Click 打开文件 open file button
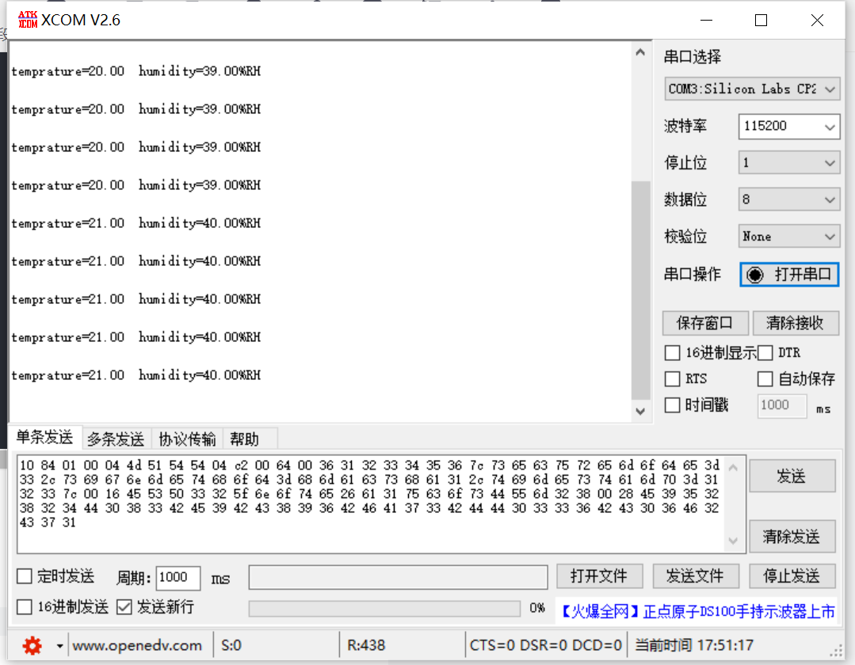The height and width of the screenshot is (665, 855). coord(599,576)
